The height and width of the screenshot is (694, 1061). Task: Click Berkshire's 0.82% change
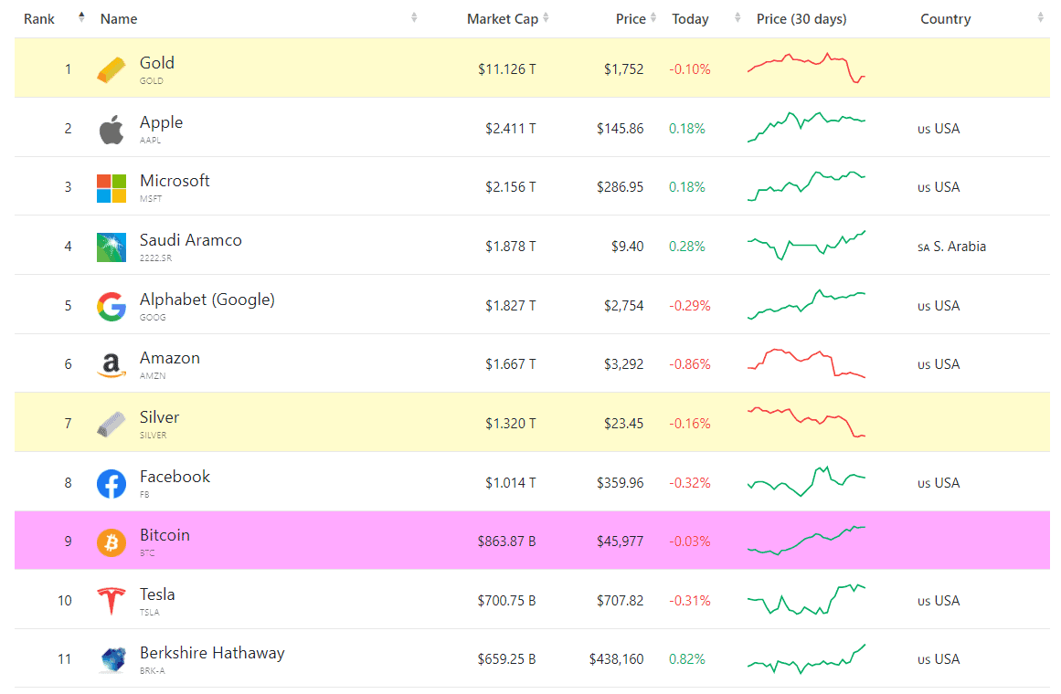coord(687,658)
